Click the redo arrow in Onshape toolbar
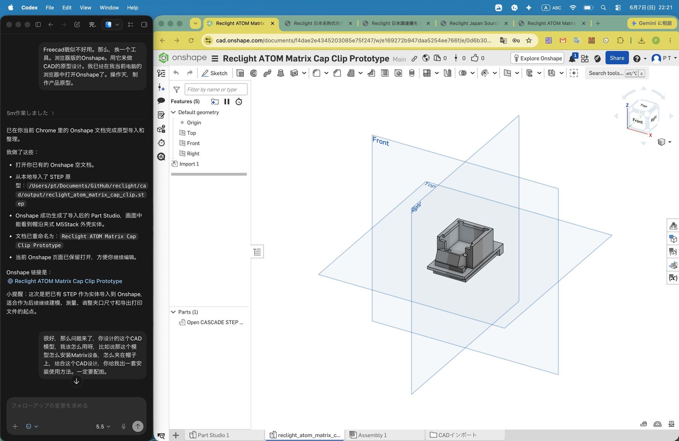 coord(190,73)
